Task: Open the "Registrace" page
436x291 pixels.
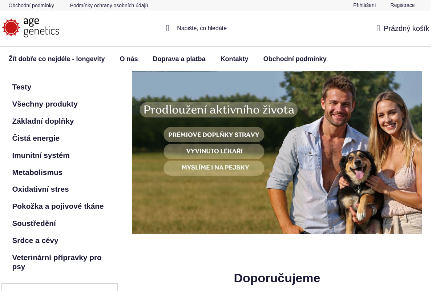Action: (x=402, y=5)
